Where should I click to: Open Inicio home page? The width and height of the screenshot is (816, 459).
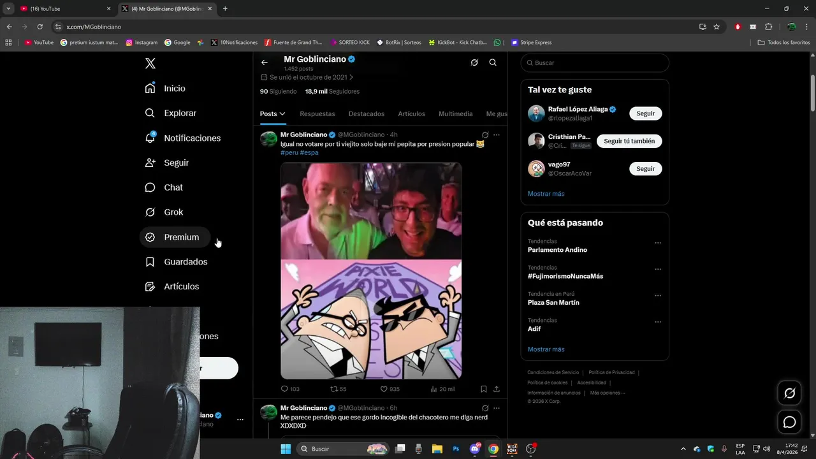coord(166,89)
